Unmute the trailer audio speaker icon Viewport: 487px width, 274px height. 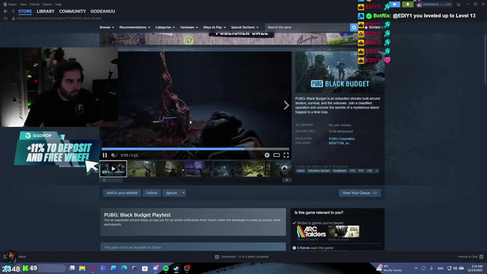tap(113, 155)
